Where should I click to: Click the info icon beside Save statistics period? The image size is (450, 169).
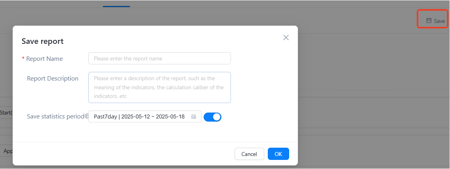click(87, 116)
